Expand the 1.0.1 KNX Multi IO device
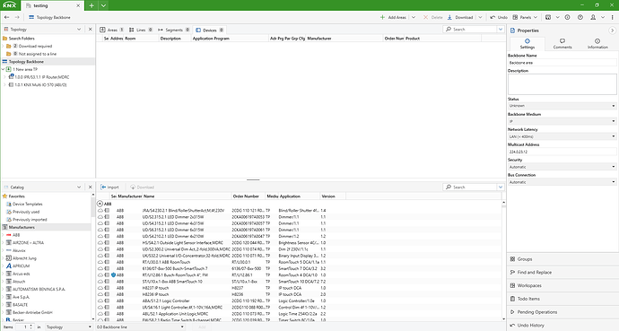Viewport: 619px width, 331px height. (4, 85)
